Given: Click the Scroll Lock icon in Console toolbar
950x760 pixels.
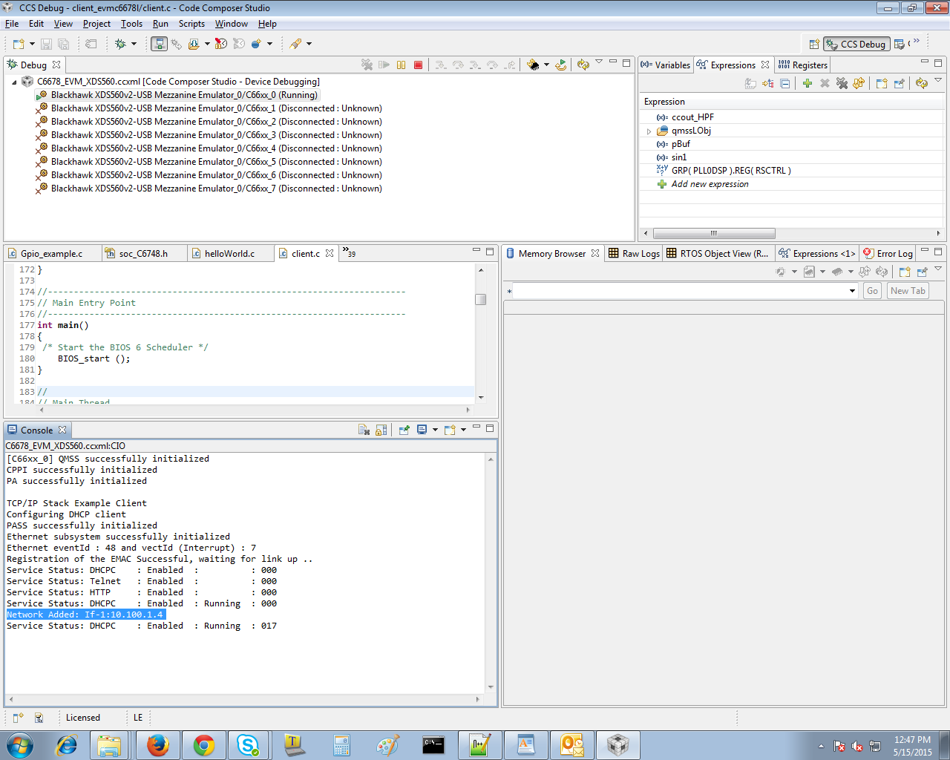Looking at the screenshot, I should click(x=381, y=430).
